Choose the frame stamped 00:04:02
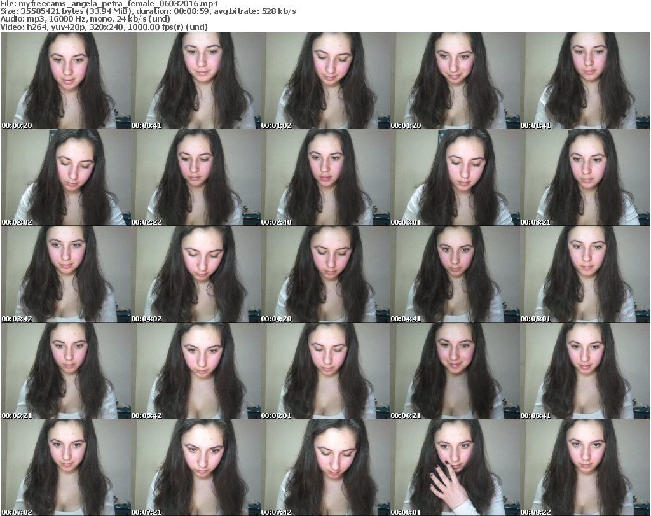This screenshot has height=516, width=651. 196,274
